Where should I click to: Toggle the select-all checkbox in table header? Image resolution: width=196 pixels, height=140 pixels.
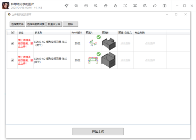(13, 32)
